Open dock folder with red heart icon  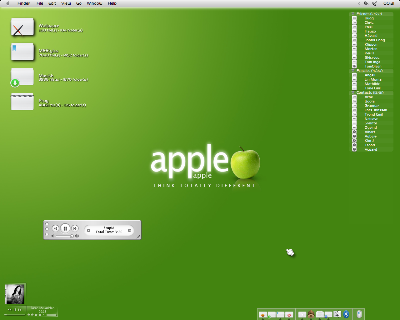(x=289, y=315)
